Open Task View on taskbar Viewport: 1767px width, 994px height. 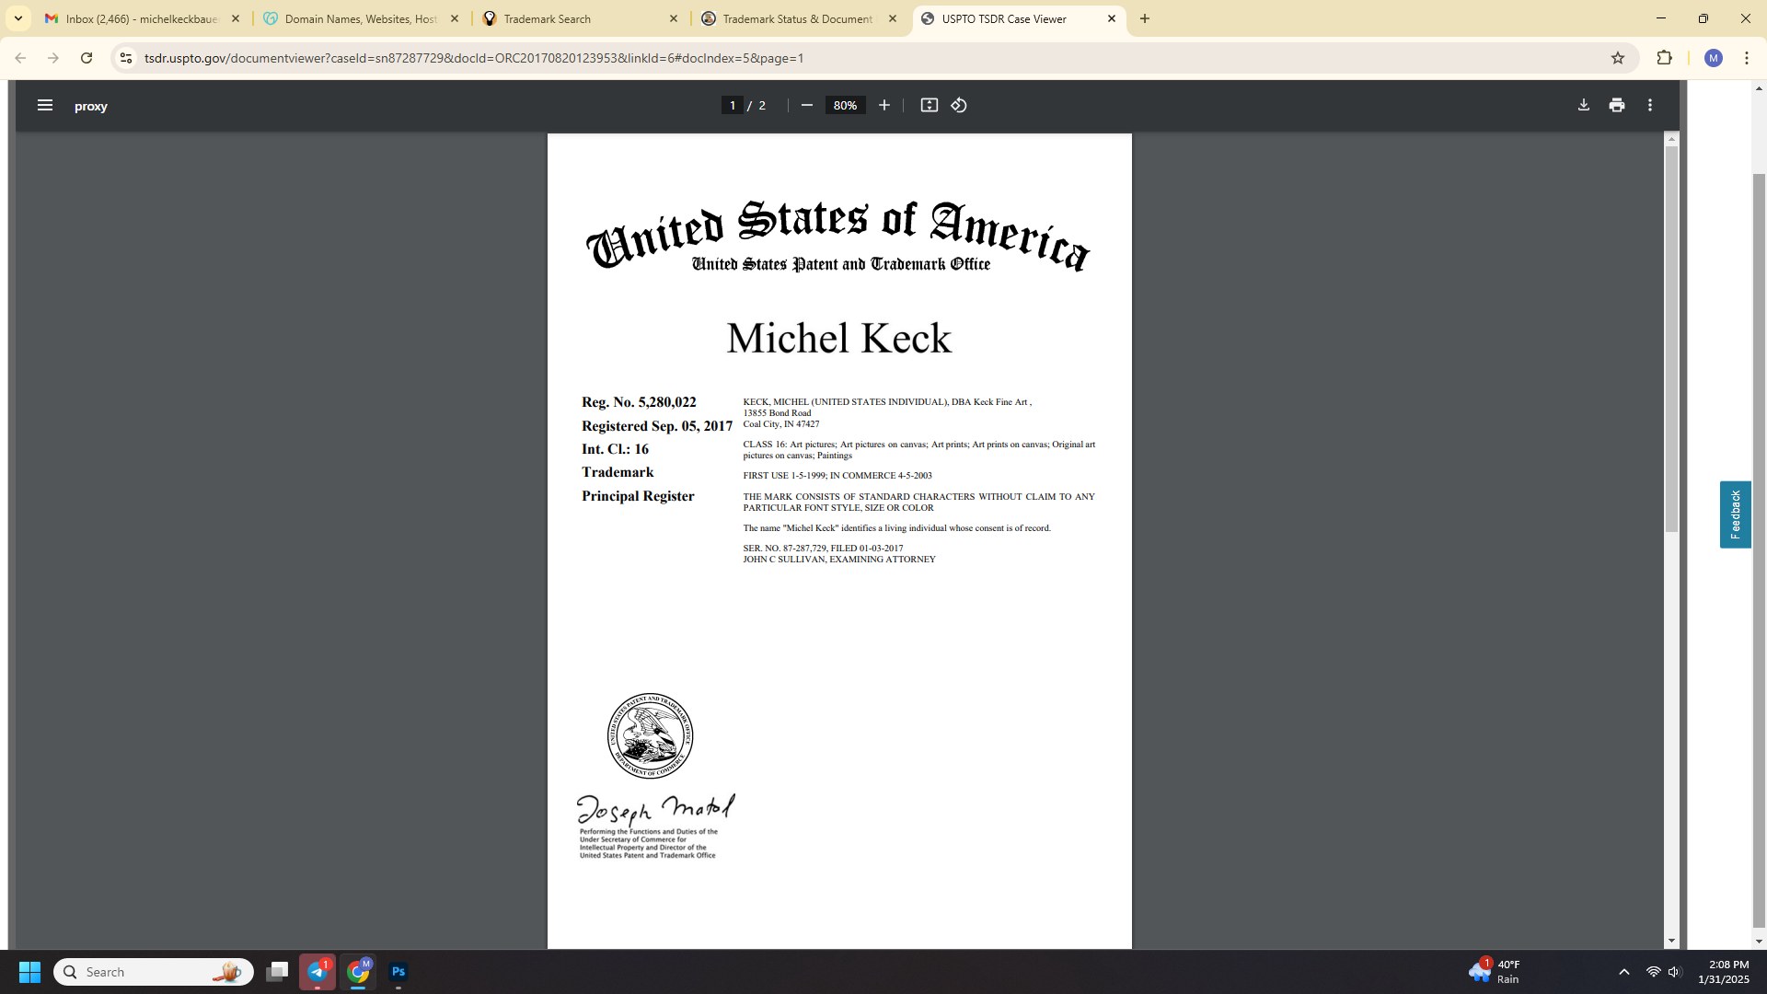(x=277, y=972)
